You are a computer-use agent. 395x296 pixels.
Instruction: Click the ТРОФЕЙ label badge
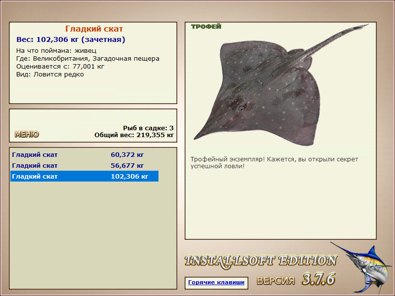pos(206,27)
